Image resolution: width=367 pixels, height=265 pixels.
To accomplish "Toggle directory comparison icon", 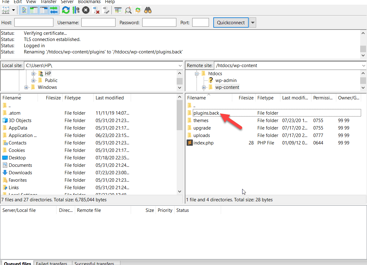I will pyautogui.click(x=128, y=10).
